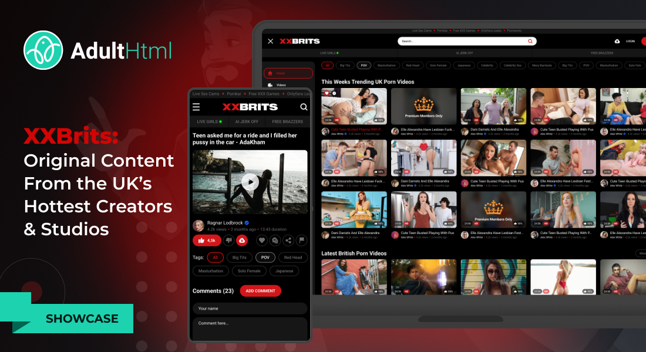Click the verified badge beside Ragnar Lodbrock

[247, 223]
